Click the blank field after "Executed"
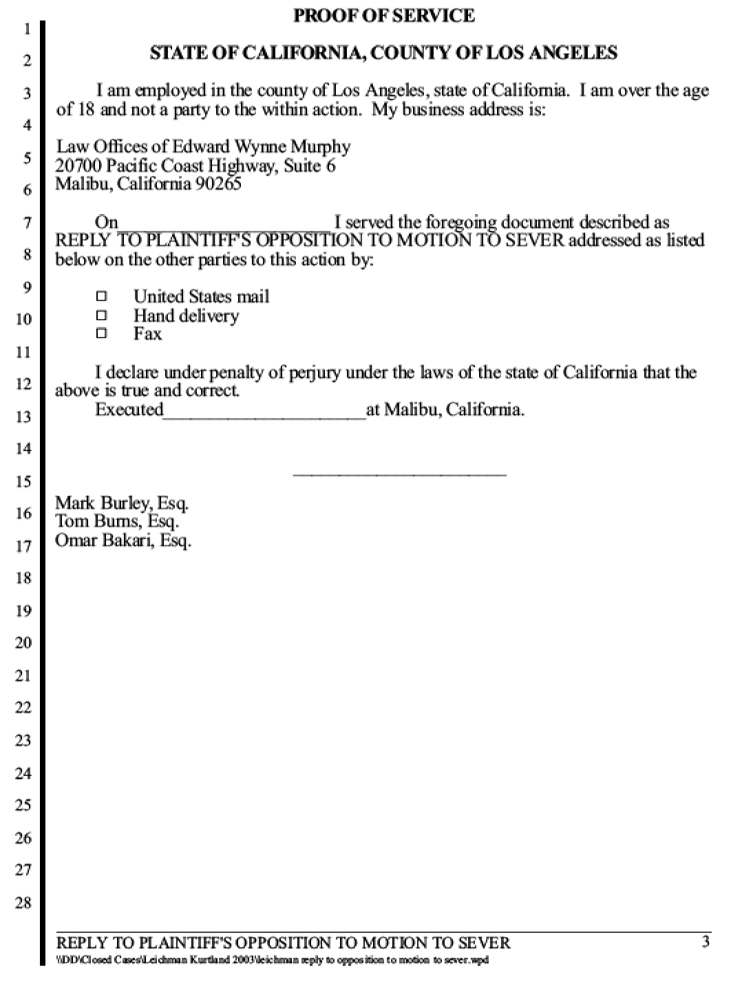The width and height of the screenshot is (731, 989). (265, 410)
